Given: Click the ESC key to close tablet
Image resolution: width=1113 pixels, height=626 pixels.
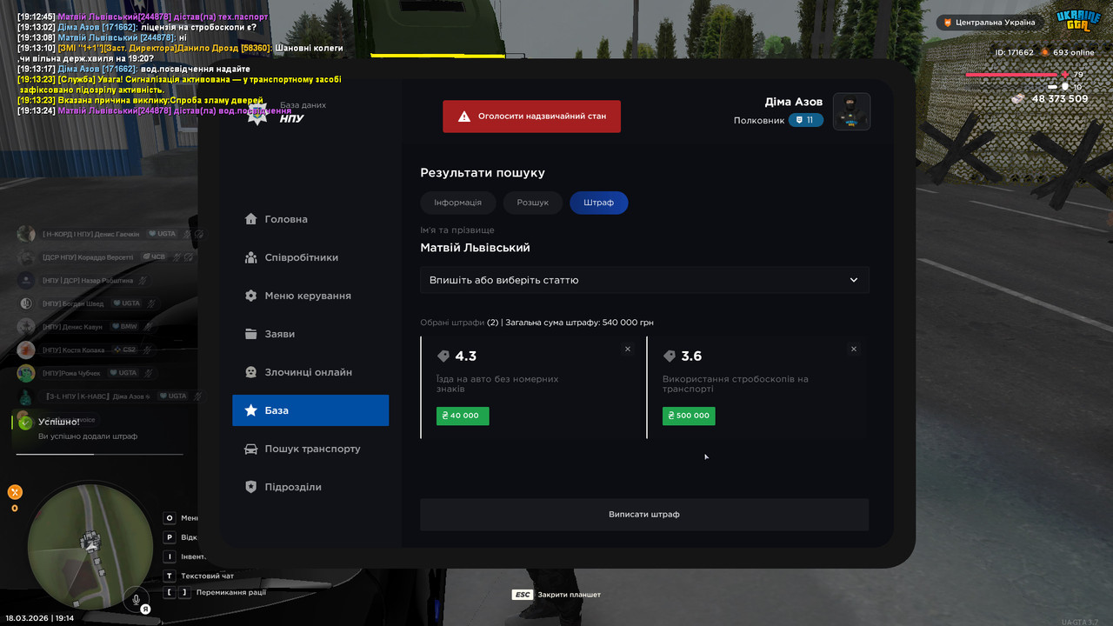Looking at the screenshot, I should pyautogui.click(x=522, y=595).
